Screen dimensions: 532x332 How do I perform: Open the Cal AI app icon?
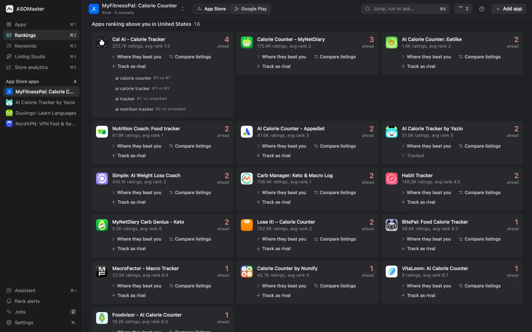[102, 42]
